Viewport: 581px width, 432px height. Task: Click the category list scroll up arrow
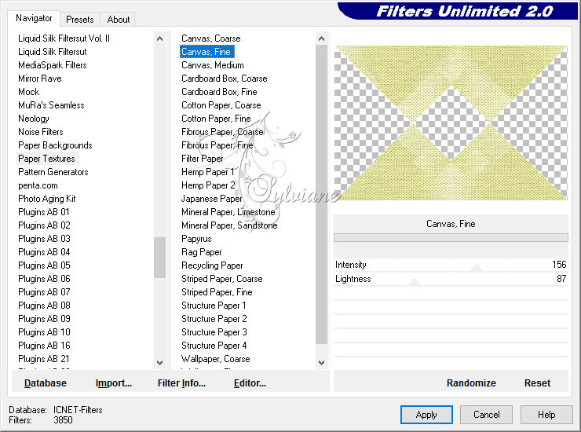(x=159, y=38)
